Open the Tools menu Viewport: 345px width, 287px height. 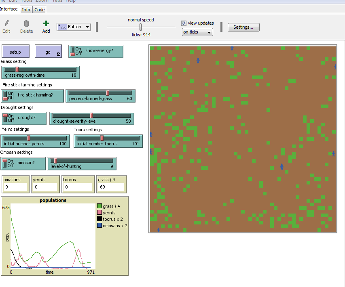(x=27, y=1)
